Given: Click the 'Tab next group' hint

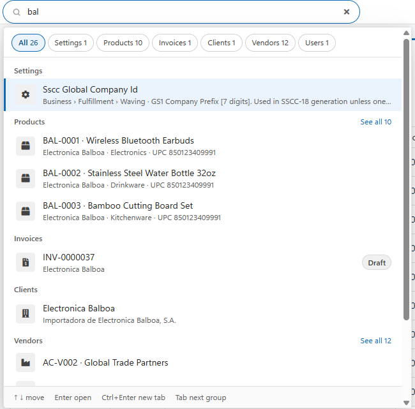Looking at the screenshot, I should tap(200, 398).
